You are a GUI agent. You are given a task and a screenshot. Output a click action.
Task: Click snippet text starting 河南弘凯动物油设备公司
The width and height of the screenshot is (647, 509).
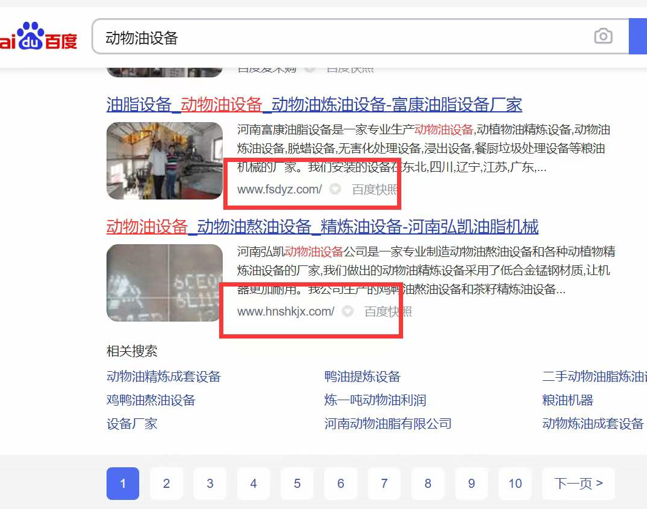point(426,270)
